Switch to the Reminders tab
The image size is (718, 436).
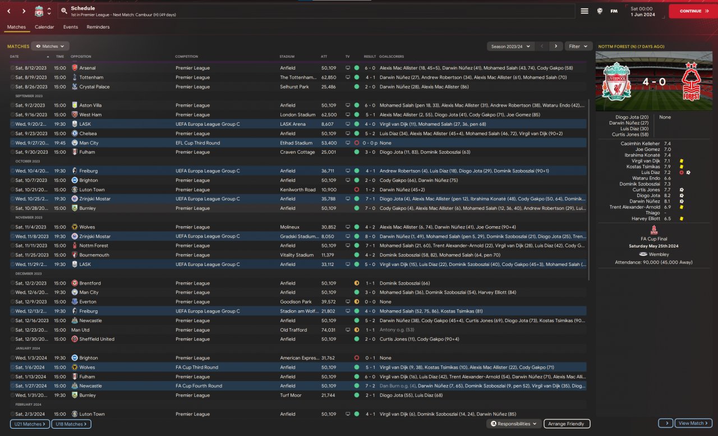pyautogui.click(x=98, y=27)
